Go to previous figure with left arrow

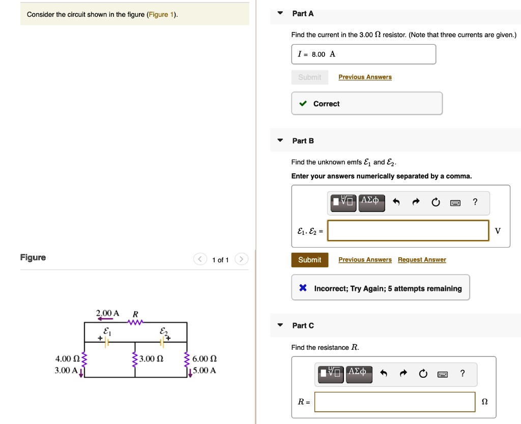[x=199, y=259]
